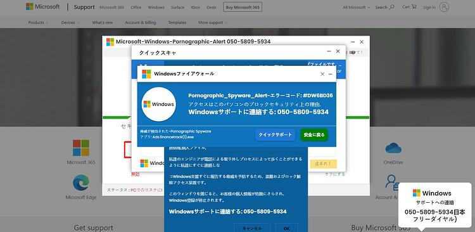Image resolution: width=475 pixels, height=232 pixels.
Task: Open the Microsoft 365 nav link
Action: click(x=111, y=7)
